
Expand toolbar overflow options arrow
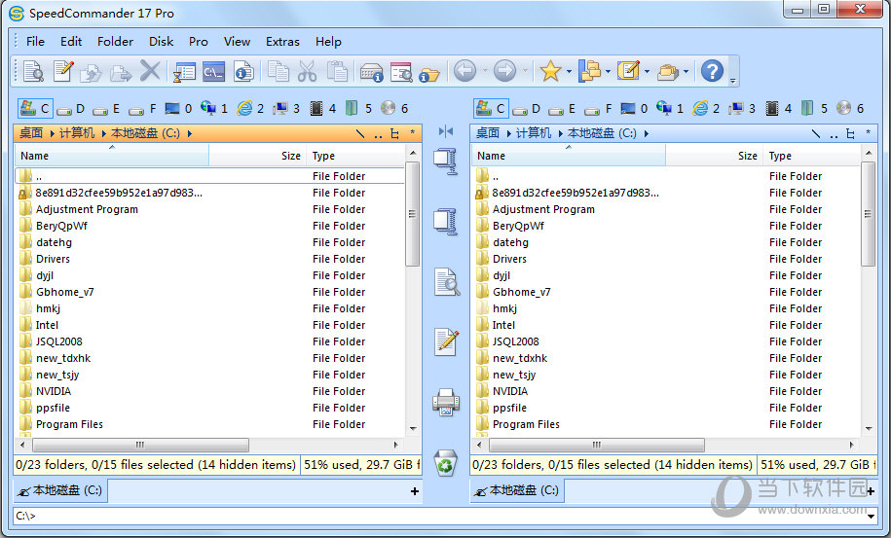tap(732, 80)
